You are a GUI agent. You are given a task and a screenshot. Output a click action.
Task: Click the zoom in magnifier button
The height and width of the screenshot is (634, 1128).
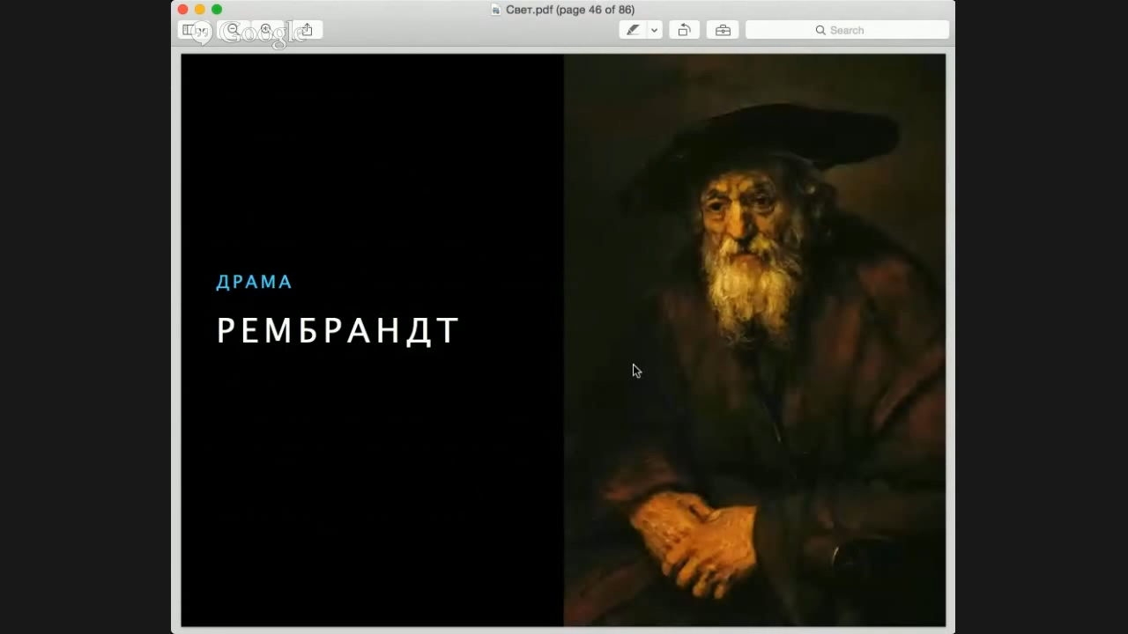tap(267, 30)
